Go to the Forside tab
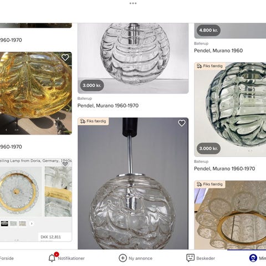Screen dimensions: 266x266 (7, 258)
